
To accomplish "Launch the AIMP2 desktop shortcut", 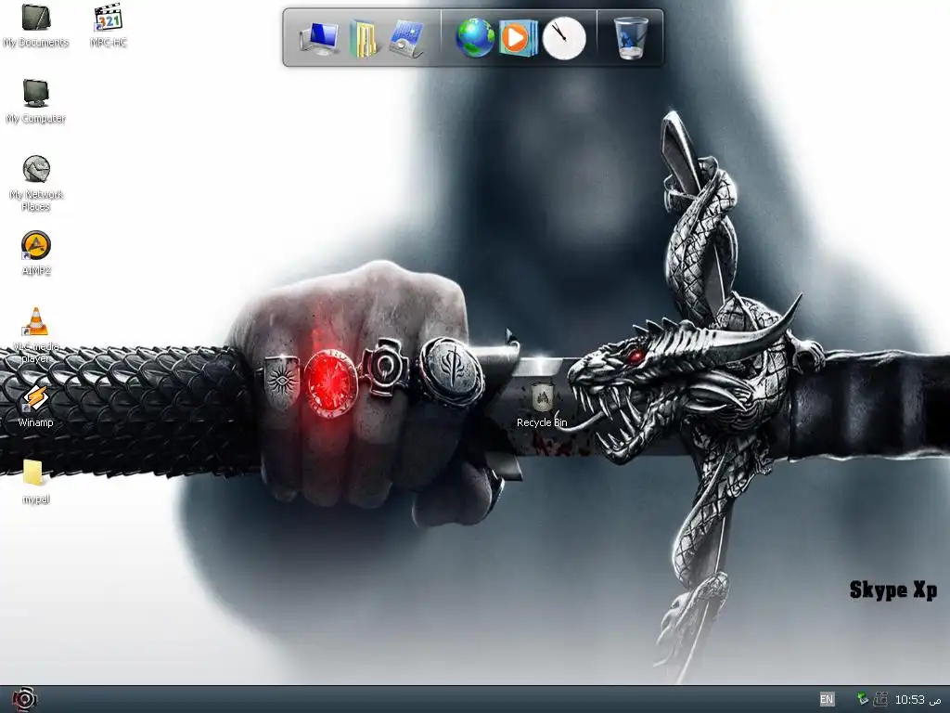I will pos(36,253).
